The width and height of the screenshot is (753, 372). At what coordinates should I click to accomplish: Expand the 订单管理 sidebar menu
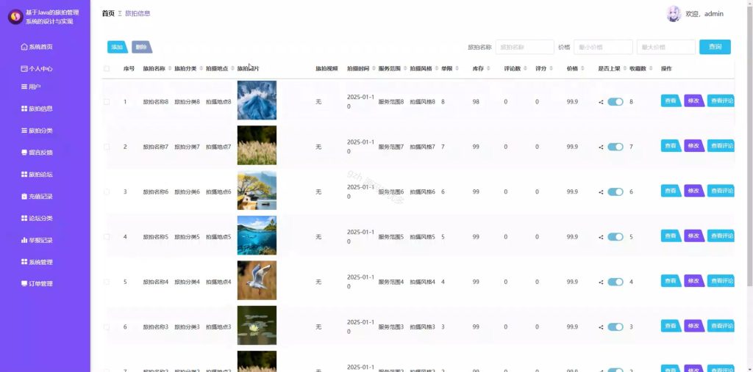[x=37, y=283]
